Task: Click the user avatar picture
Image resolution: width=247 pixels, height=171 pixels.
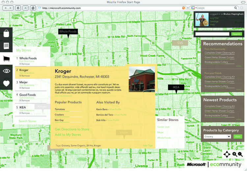Action: (202, 19)
